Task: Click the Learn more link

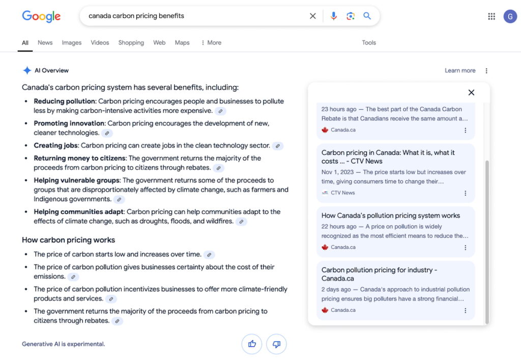Action: point(460,71)
